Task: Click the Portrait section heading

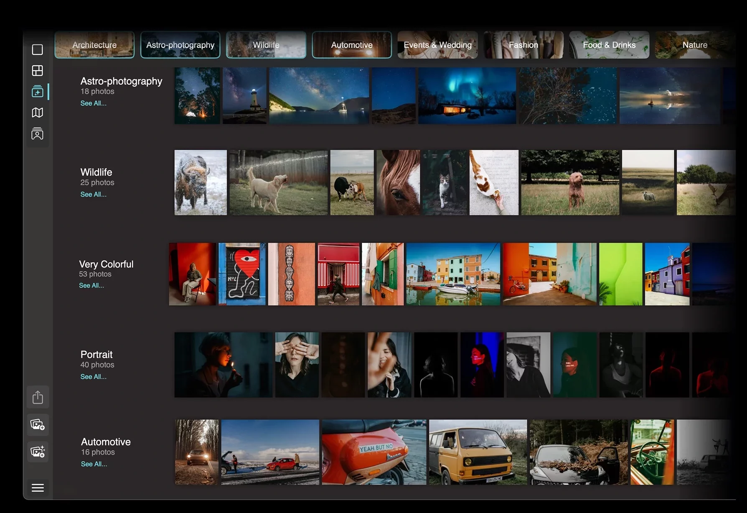Action: [x=97, y=355]
